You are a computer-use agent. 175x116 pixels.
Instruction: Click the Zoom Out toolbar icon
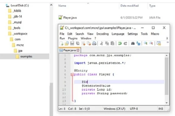(x=151, y=43)
